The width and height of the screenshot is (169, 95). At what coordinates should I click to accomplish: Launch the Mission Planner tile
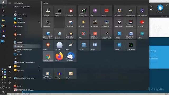click(x=131, y=11)
